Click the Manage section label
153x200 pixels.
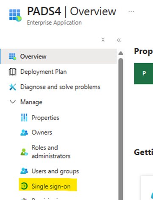tap(31, 102)
